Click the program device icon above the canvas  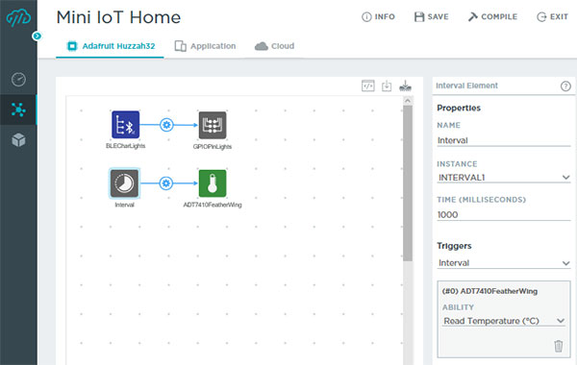[x=405, y=85]
